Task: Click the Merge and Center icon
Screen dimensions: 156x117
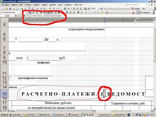Action: (55, 12)
